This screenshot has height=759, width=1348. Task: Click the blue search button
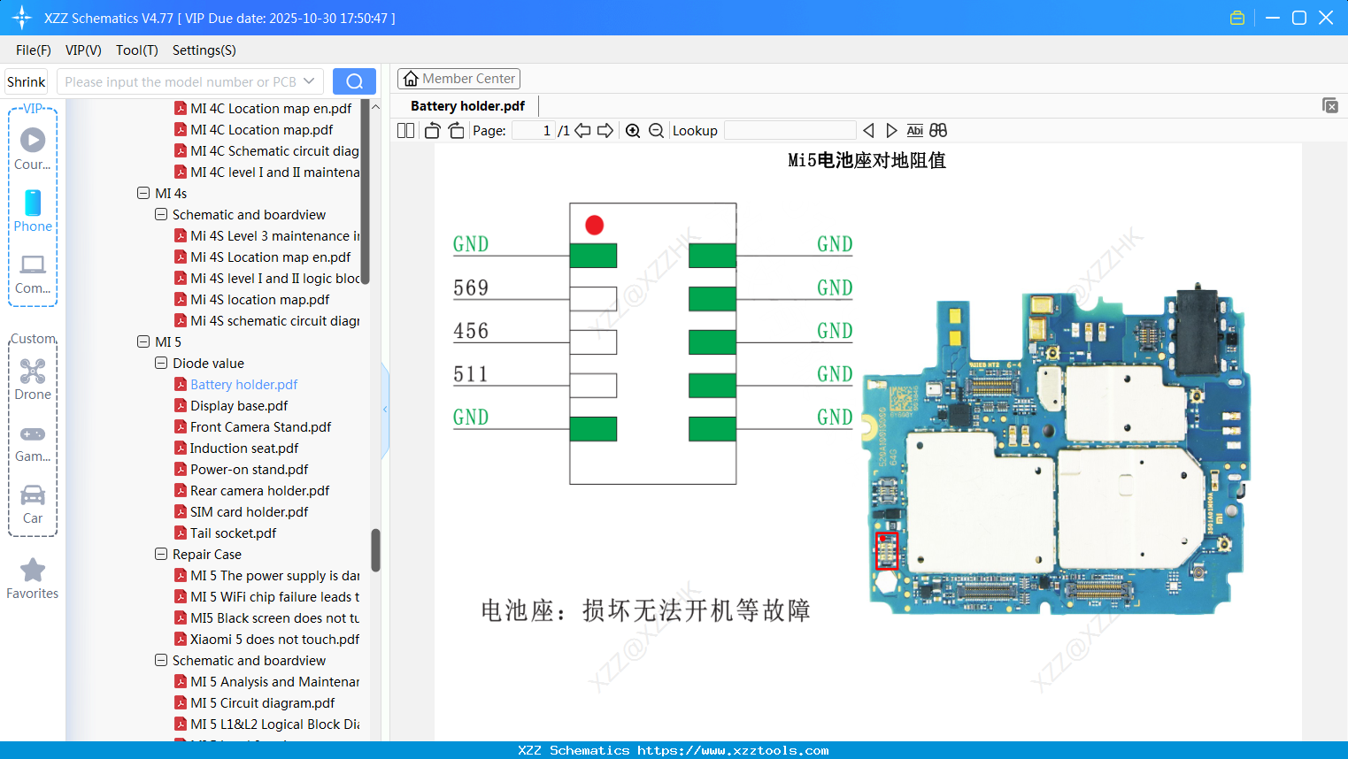(x=354, y=81)
